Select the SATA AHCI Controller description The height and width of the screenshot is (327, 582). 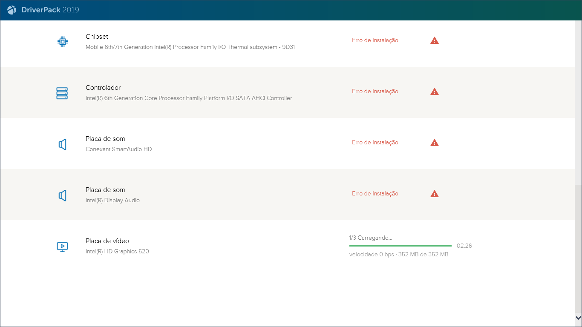pos(189,98)
